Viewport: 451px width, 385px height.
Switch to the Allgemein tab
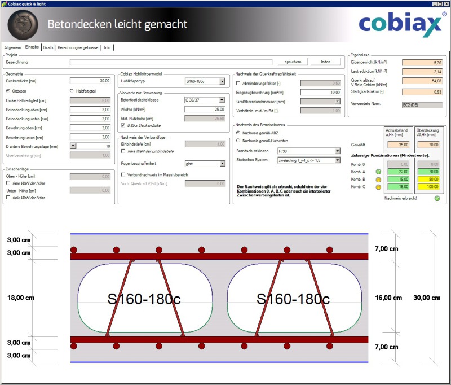12,47
